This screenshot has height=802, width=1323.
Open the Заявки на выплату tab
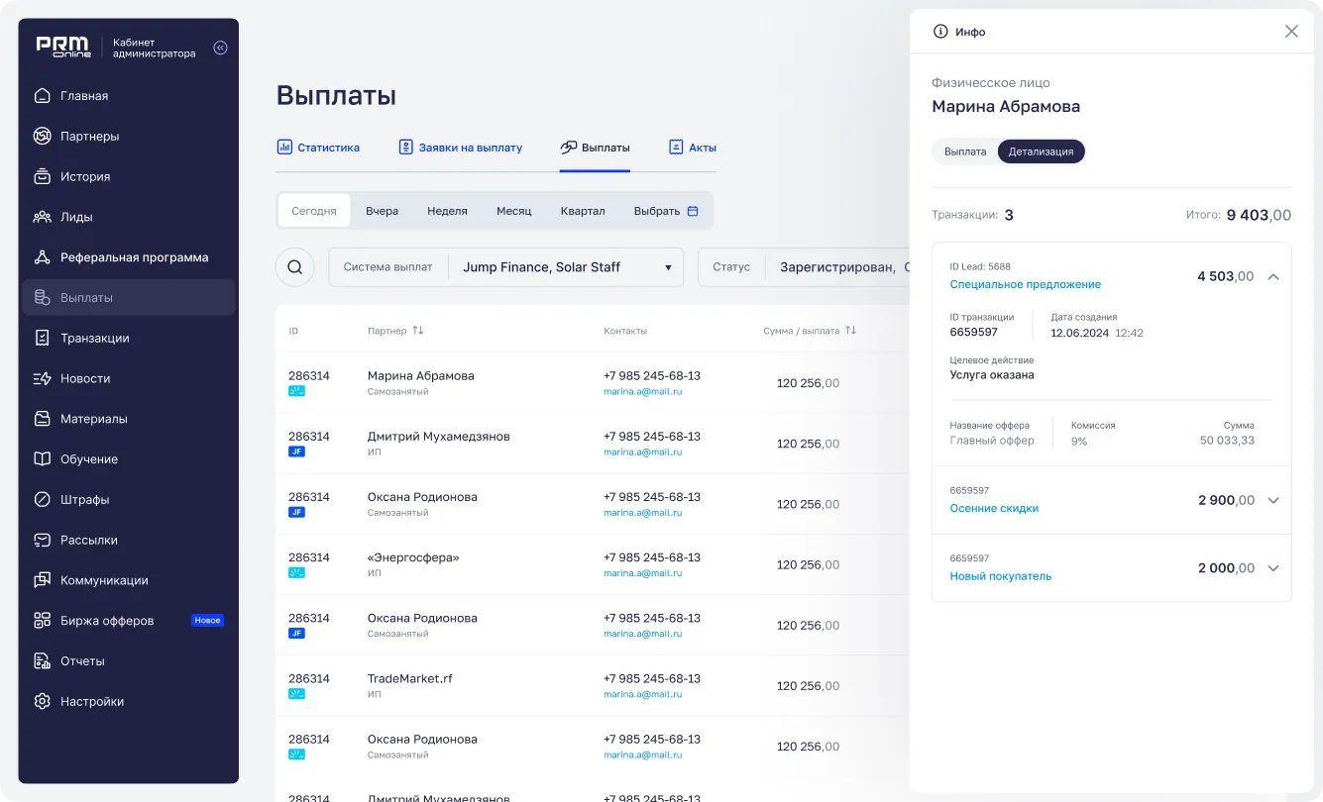tap(461, 148)
